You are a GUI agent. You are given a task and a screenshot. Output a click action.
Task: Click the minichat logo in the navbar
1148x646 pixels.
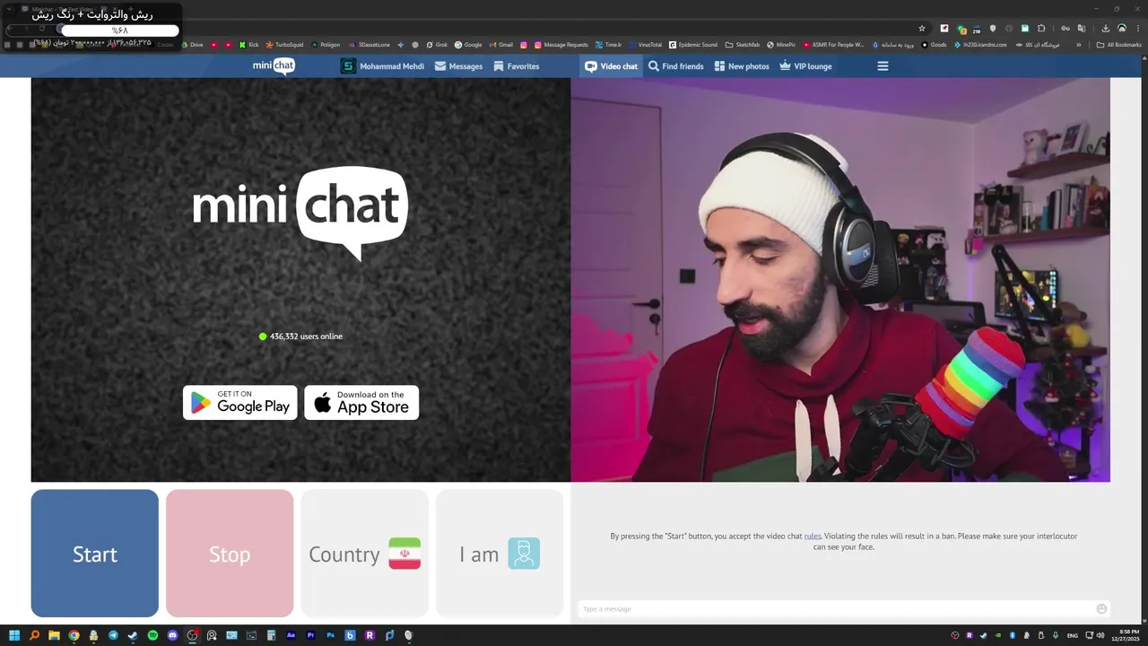tap(274, 65)
